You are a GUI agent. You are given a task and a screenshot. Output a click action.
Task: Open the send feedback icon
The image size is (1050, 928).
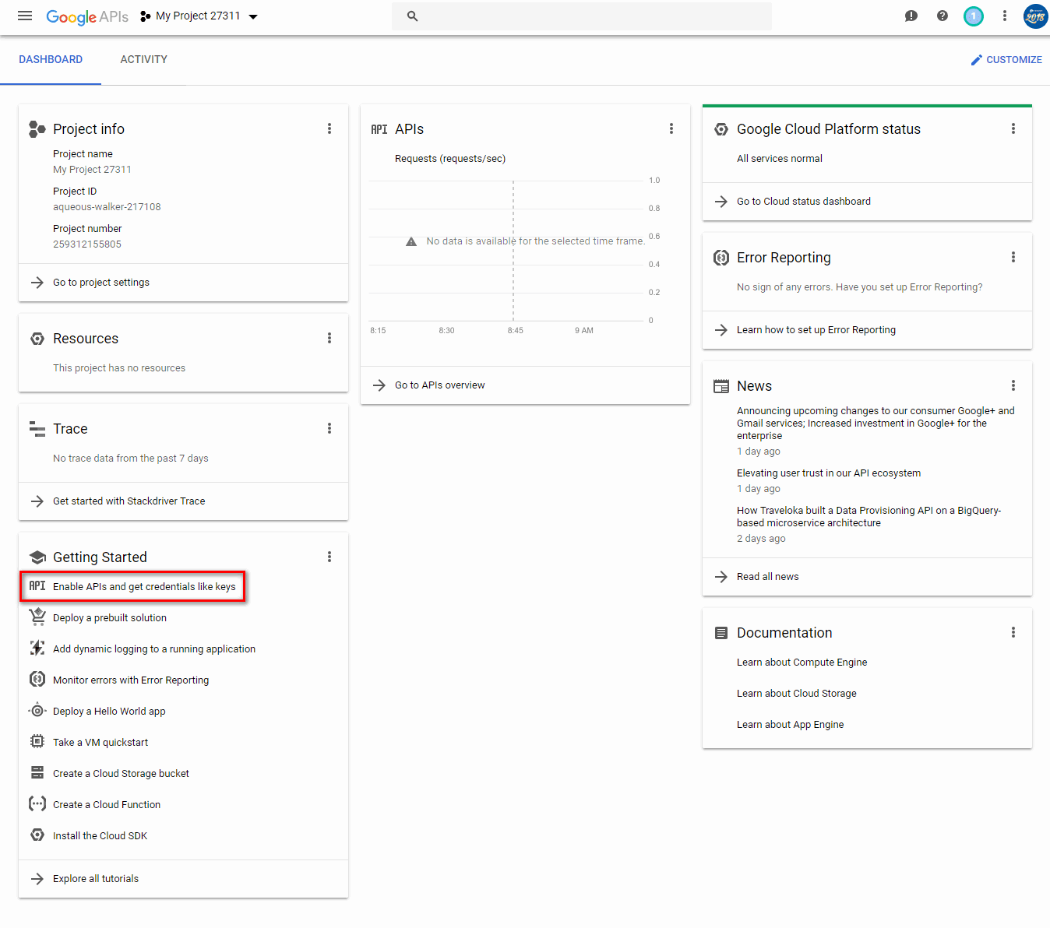point(911,16)
